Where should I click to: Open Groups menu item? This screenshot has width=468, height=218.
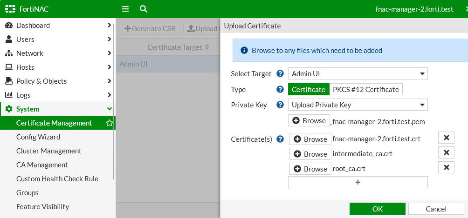58,193
